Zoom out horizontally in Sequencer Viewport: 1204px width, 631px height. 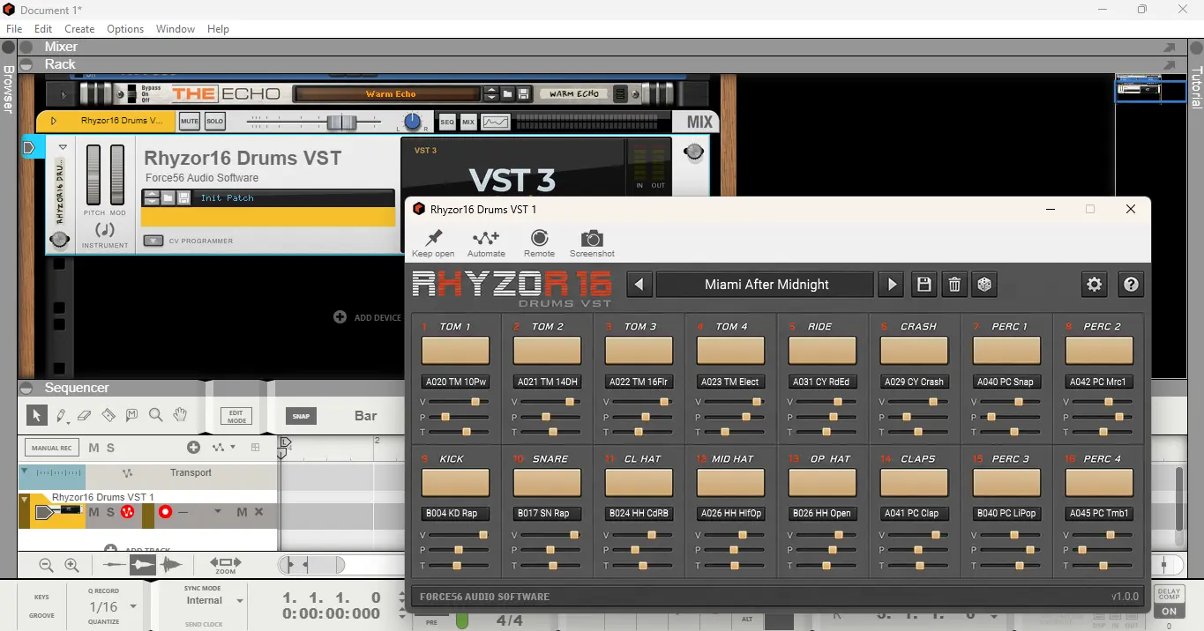[x=47, y=565]
